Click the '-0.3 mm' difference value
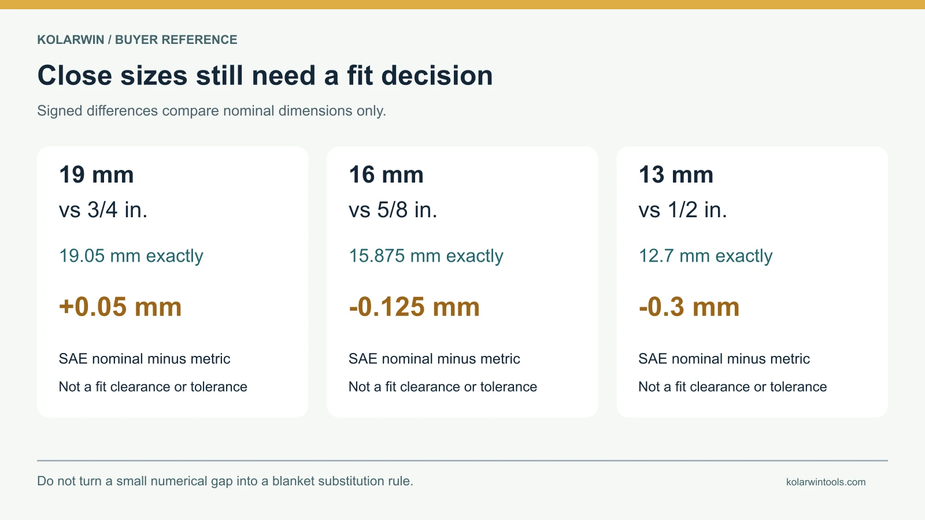925x520 pixels. tap(689, 307)
